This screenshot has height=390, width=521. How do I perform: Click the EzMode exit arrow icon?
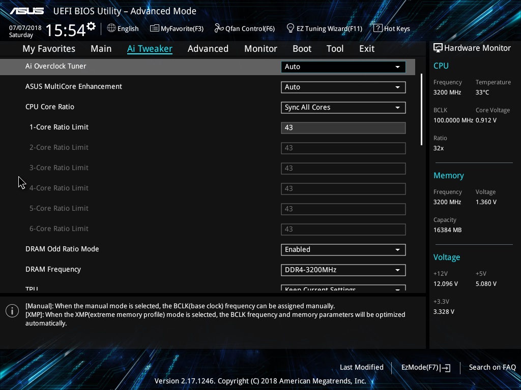pos(446,368)
